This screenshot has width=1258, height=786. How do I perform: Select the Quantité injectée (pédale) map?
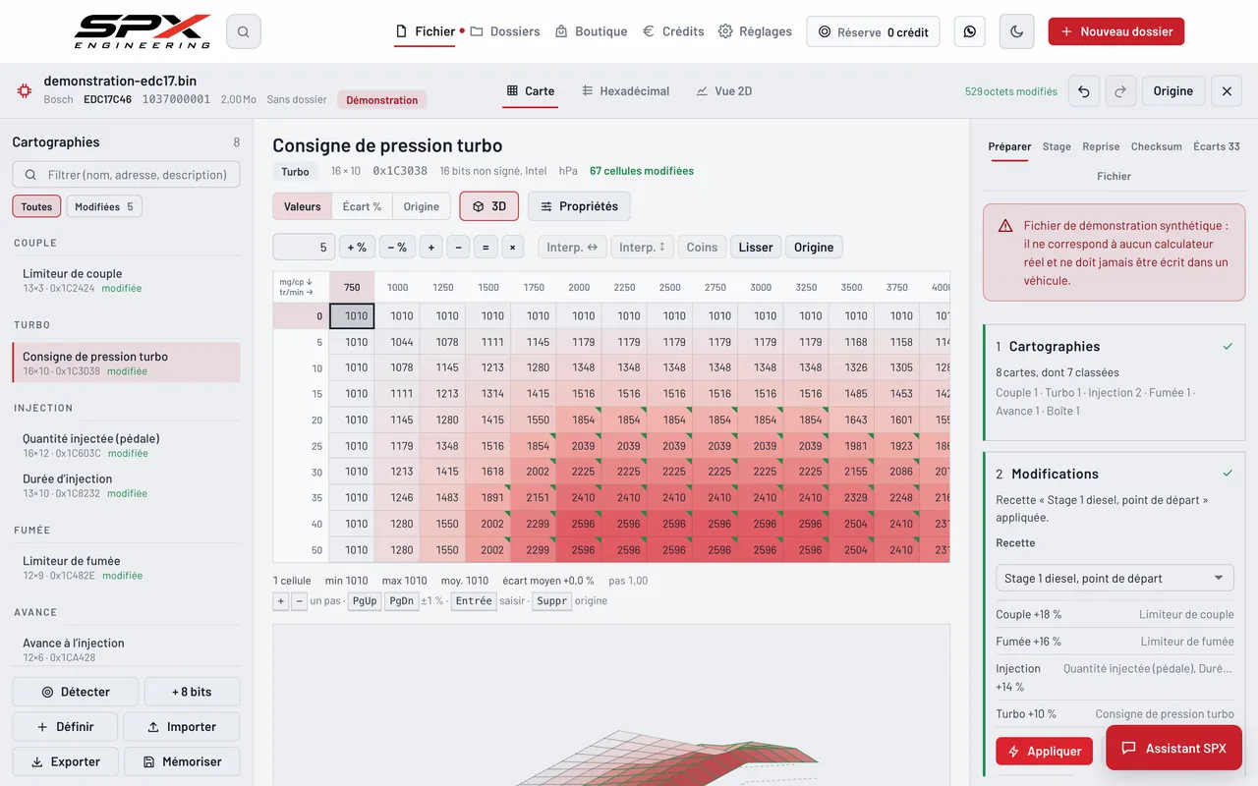pyautogui.click(x=126, y=445)
